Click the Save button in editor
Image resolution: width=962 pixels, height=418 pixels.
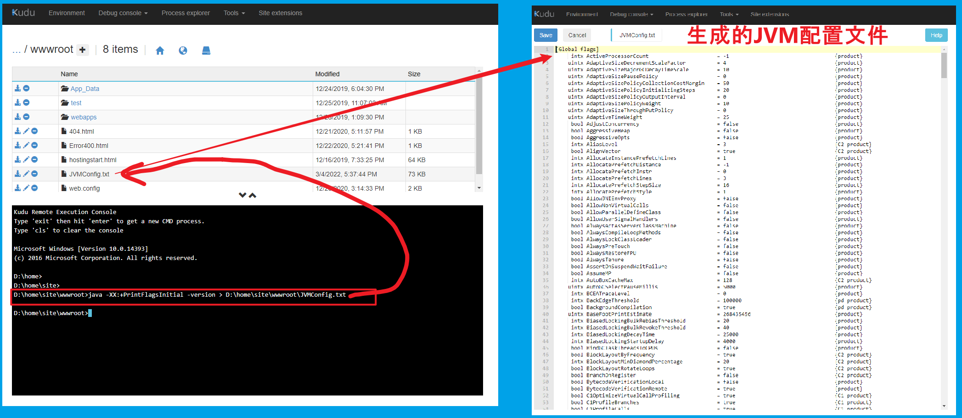coord(546,35)
